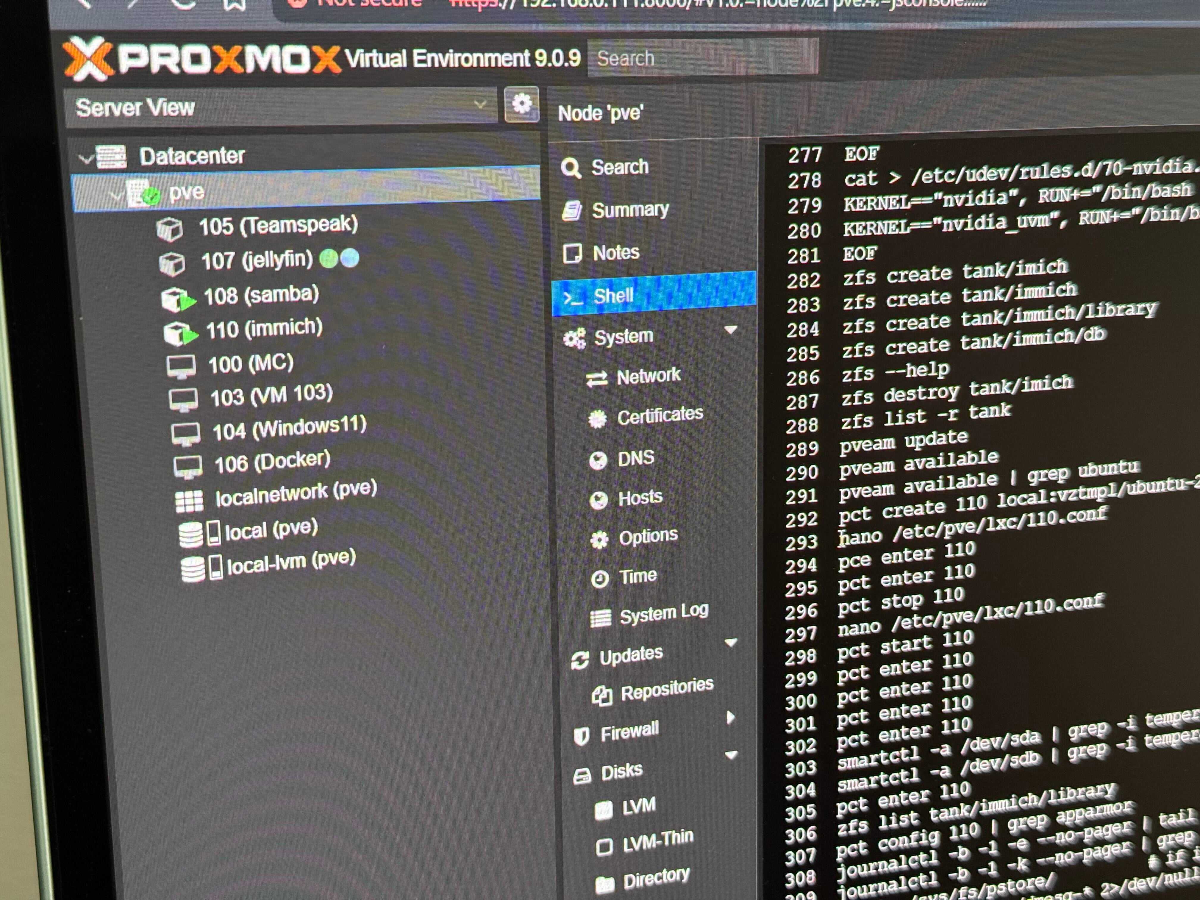Select 104 (Windows11) virtual machine
The width and height of the screenshot is (1200, 900).
tap(290, 427)
